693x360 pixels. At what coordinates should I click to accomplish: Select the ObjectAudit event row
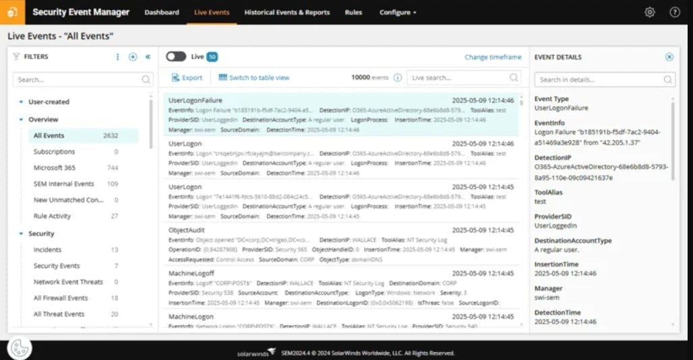tap(340, 244)
